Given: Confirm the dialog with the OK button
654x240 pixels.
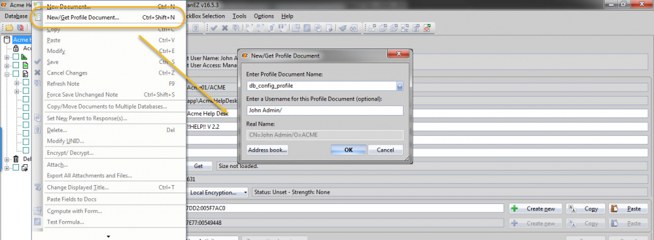Looking at the screenshot, I should point(349,150).
